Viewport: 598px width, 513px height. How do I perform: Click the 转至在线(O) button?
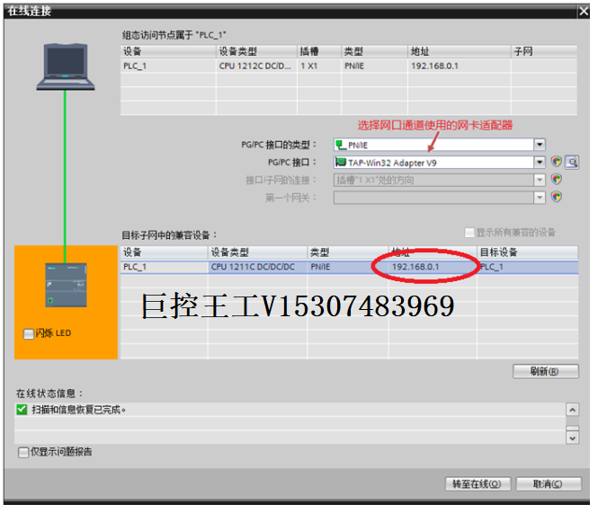click(478, 484)
